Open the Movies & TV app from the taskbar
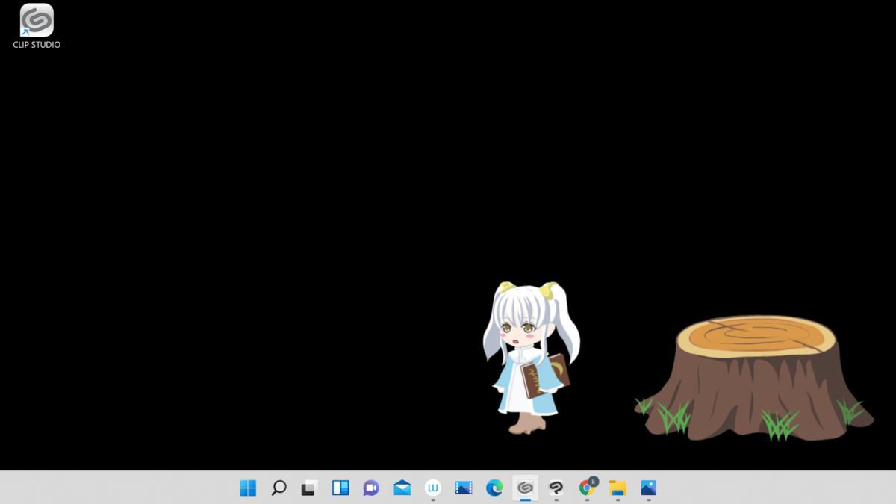Viewport: 896px width, 504px height. tap(464, 488)
